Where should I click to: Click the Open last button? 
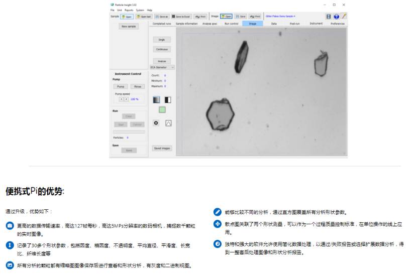click(144, 17)
